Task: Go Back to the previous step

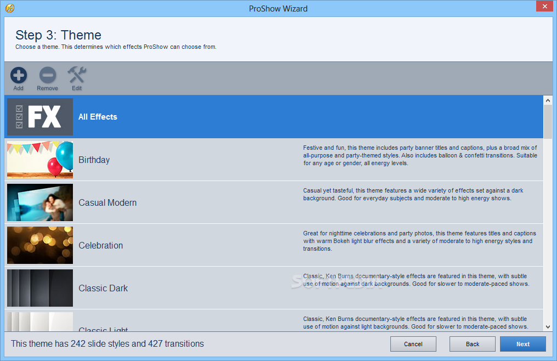Action: 473,344
